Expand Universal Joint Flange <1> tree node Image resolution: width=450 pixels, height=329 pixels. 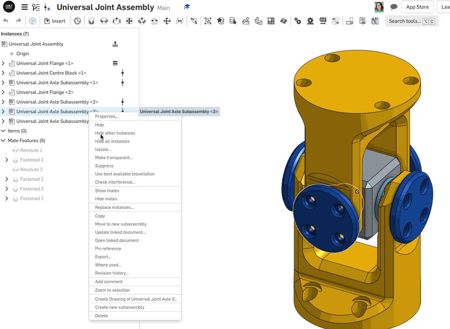point(3,63)
